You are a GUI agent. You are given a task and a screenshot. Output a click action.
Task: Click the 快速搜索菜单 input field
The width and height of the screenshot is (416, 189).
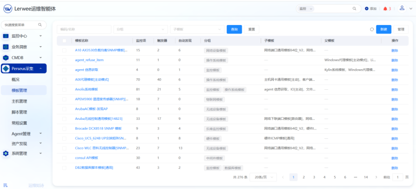pos(24,25)
